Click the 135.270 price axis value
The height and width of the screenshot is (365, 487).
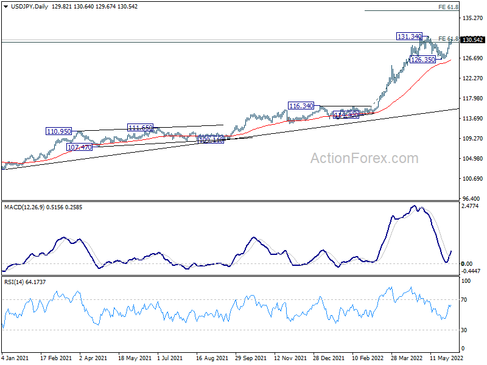[472, 18]
